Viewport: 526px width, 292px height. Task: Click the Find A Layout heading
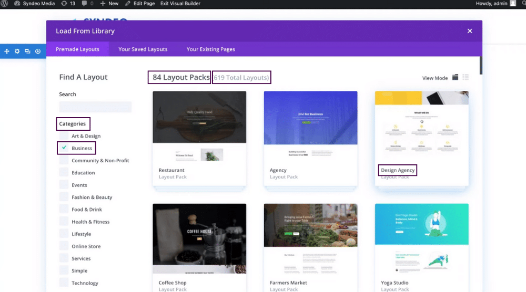tap(83, 77)
